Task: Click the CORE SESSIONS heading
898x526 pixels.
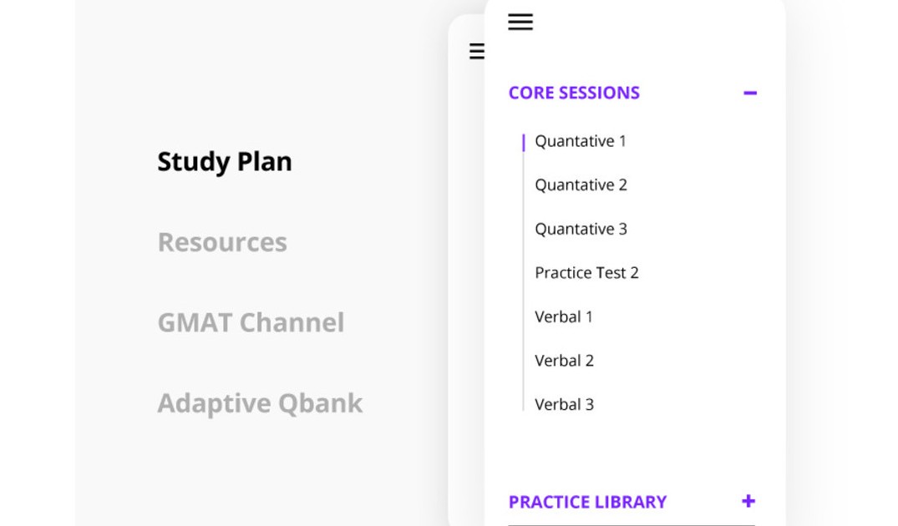Action: [574, 93]
